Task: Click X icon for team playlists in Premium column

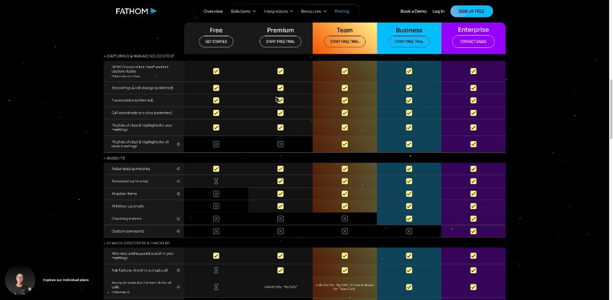Action: coord(280,144)
